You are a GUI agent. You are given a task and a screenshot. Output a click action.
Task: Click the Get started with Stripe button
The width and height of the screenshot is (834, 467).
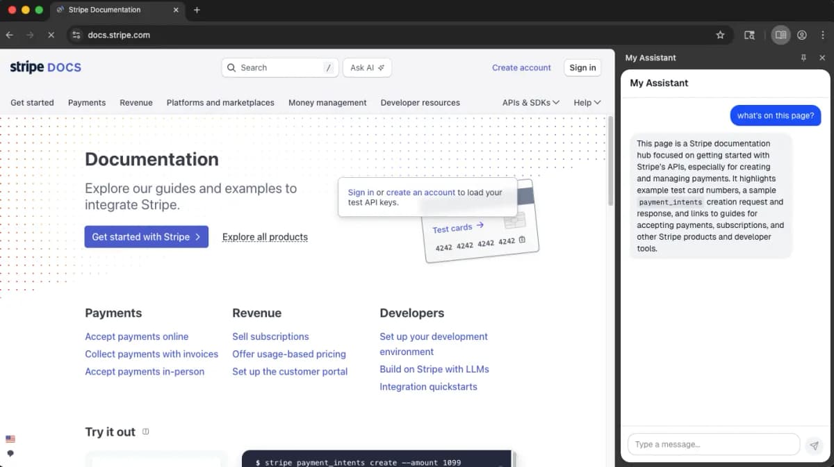[x=146, y=237]
